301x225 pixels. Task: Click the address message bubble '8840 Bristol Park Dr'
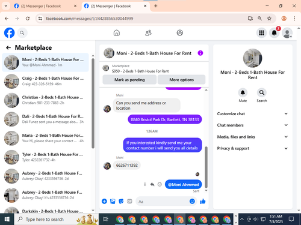coord(165,119)
